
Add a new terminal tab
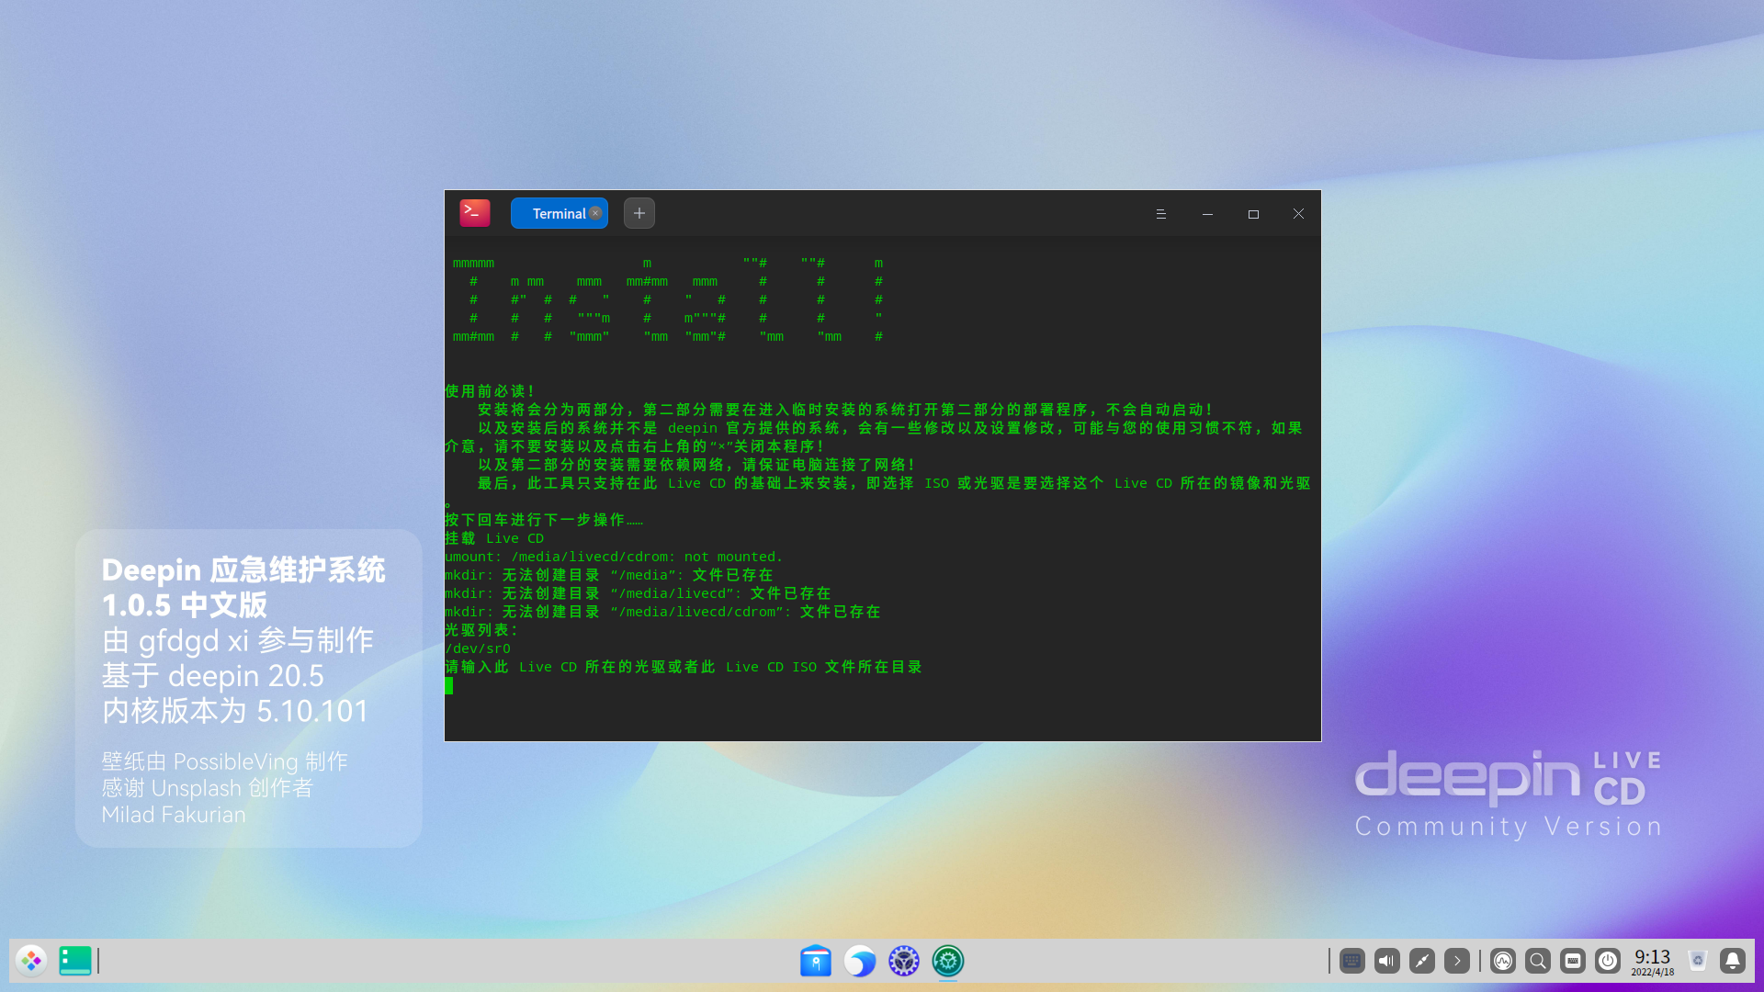639,213
